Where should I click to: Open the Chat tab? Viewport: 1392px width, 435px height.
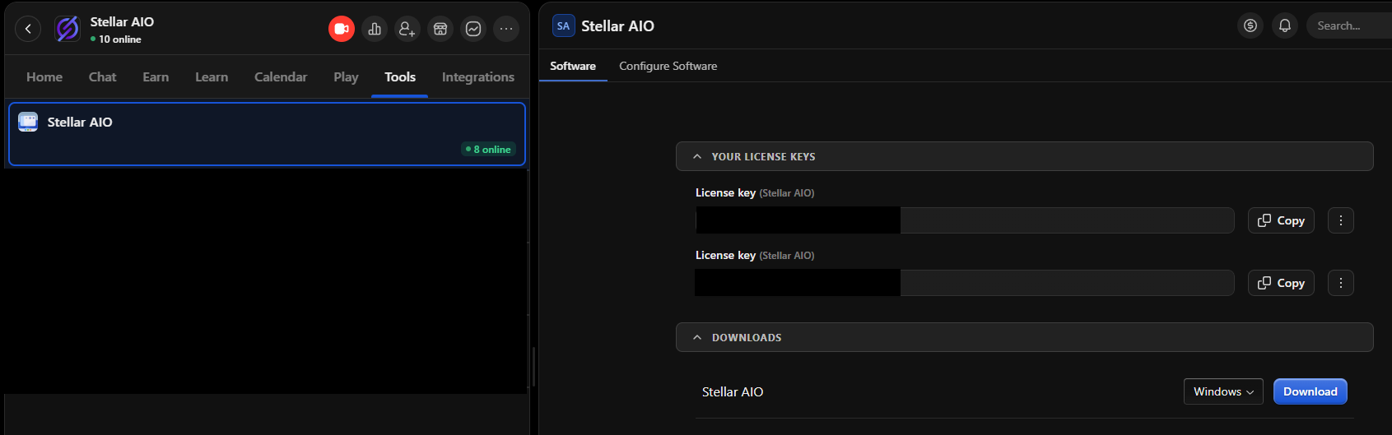click(102, 76)
